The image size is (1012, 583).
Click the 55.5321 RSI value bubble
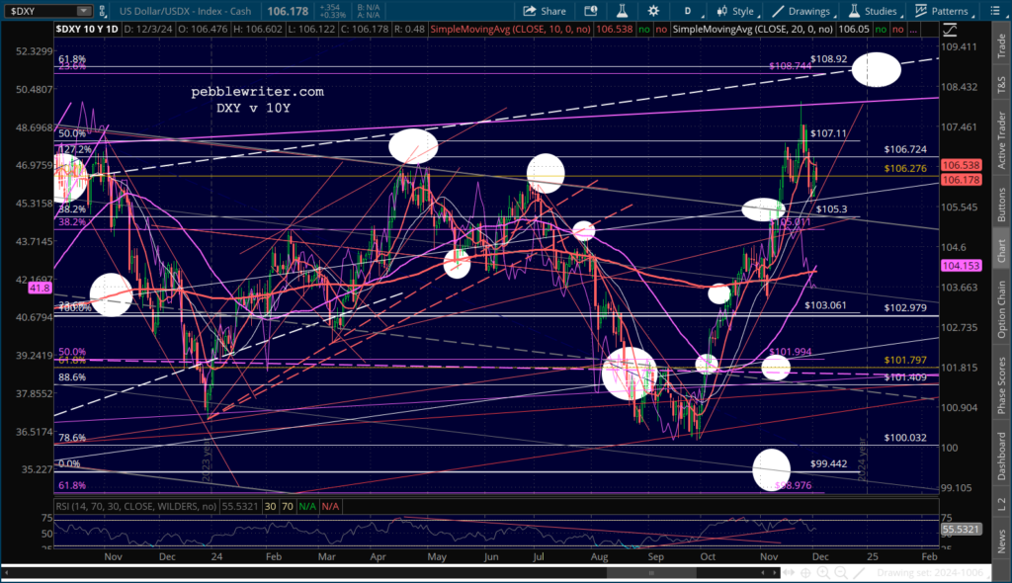pyautogui.click(x=961, y=529)
